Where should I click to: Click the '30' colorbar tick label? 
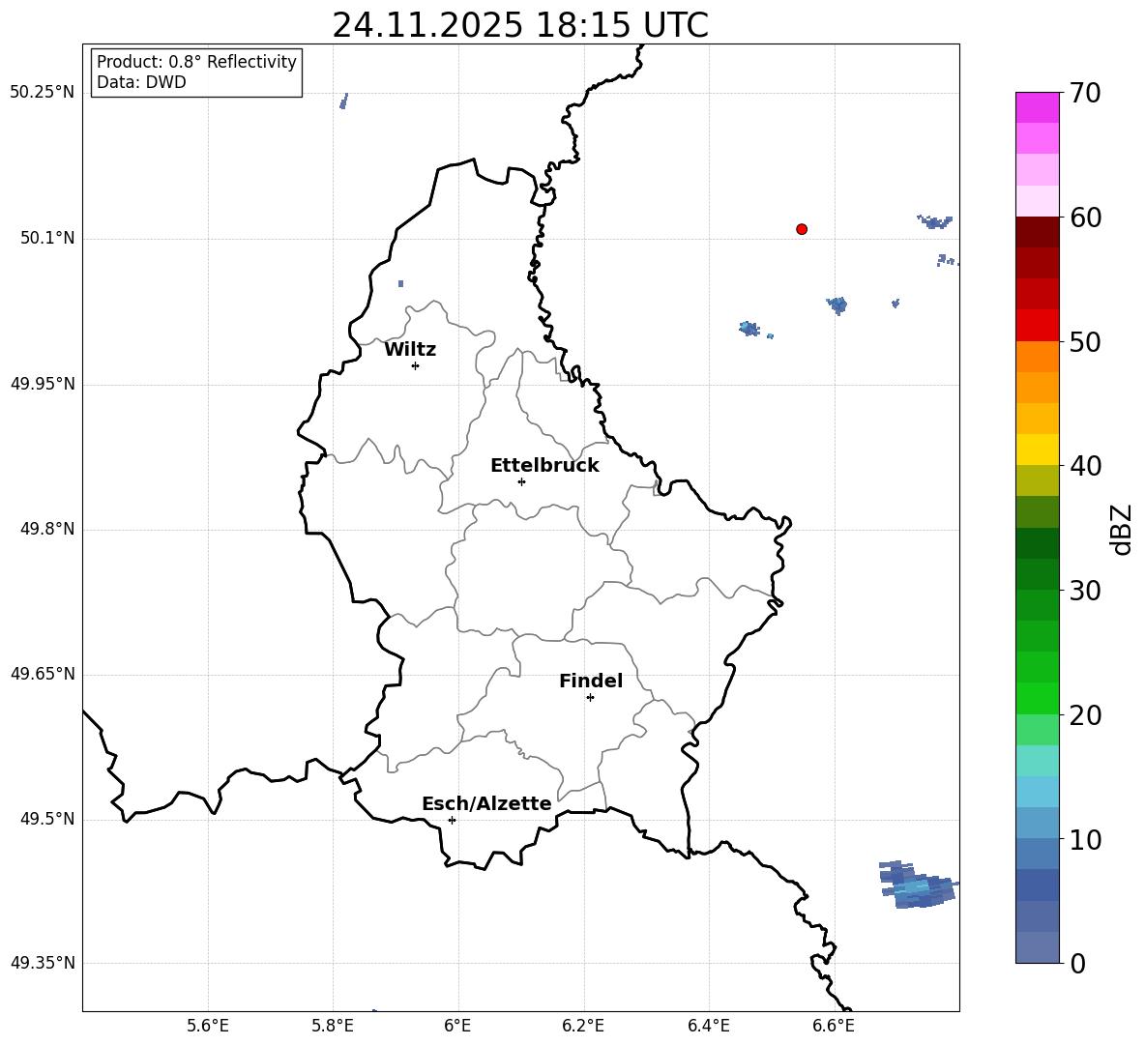1085,591
